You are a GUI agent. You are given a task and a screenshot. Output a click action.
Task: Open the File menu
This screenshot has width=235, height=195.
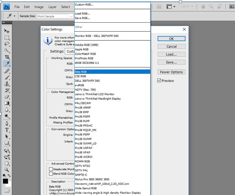point(17,7)
